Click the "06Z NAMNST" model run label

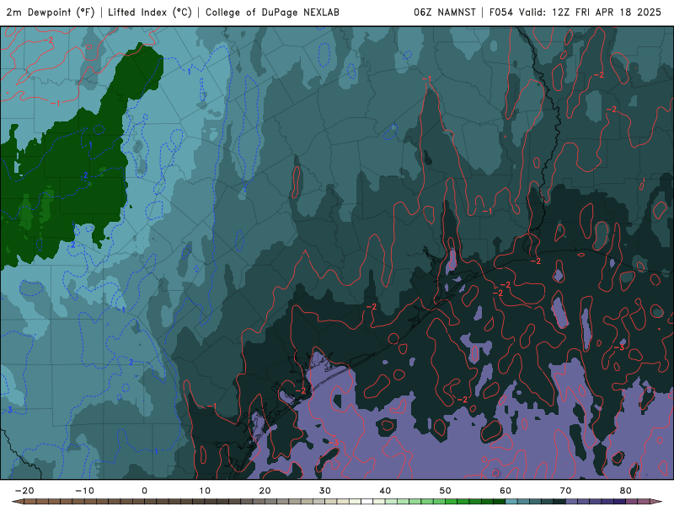tap(445, 13)
